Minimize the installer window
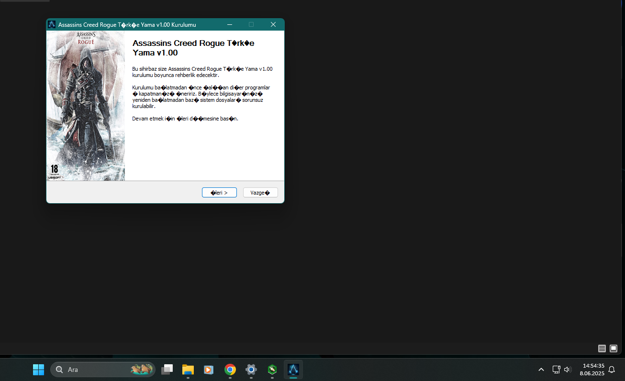This screenshot has height=381, width=625. click(x=230, y=24)
